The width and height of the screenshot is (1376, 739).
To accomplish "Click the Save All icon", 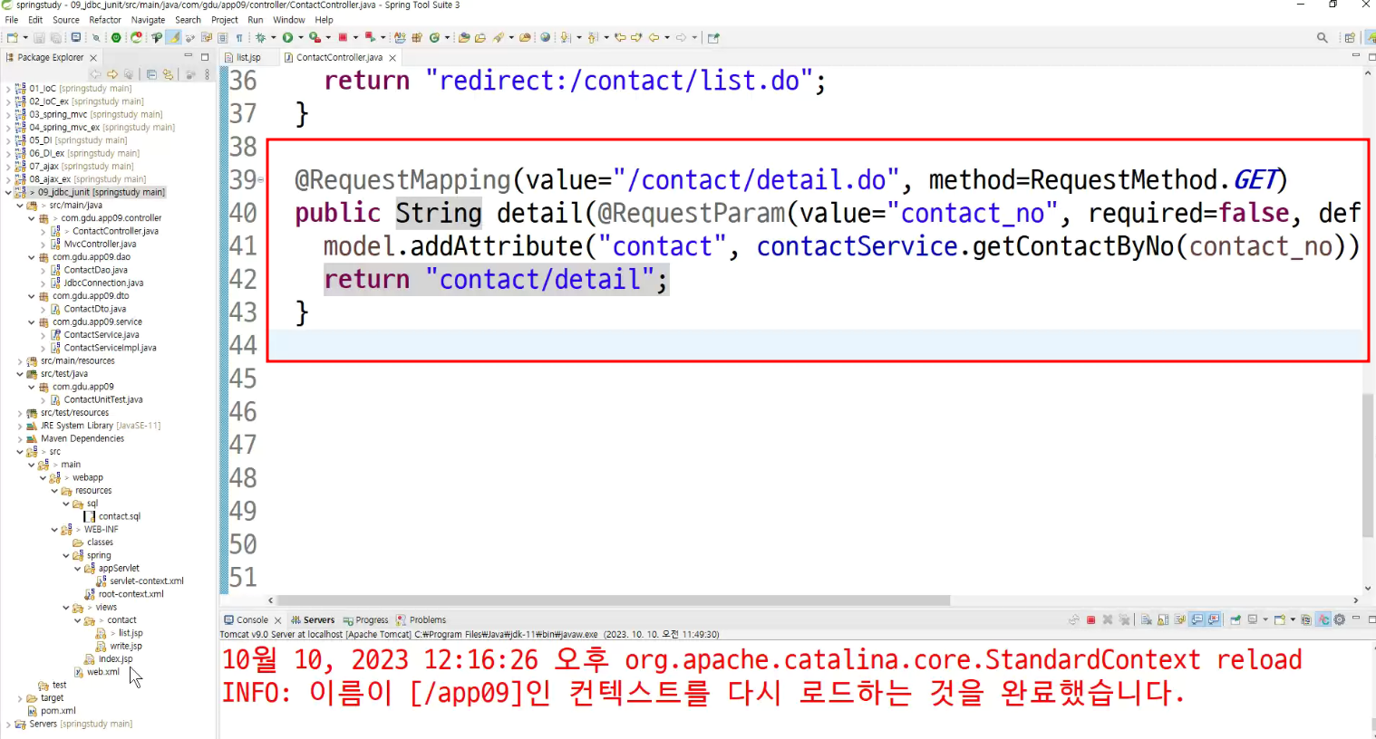I will point(55,37).
